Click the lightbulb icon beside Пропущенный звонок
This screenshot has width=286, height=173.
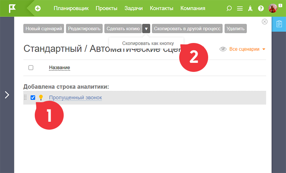[x=41, y=98]
